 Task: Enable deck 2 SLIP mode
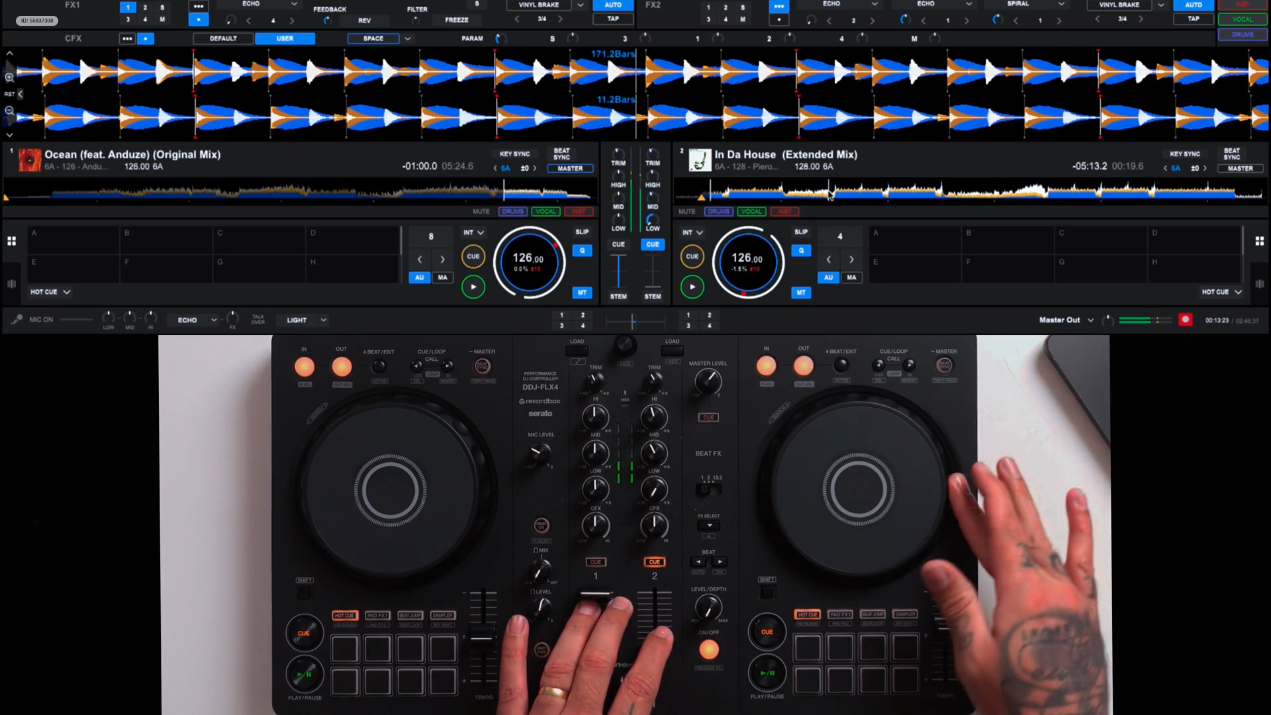[x=800, y=232]
